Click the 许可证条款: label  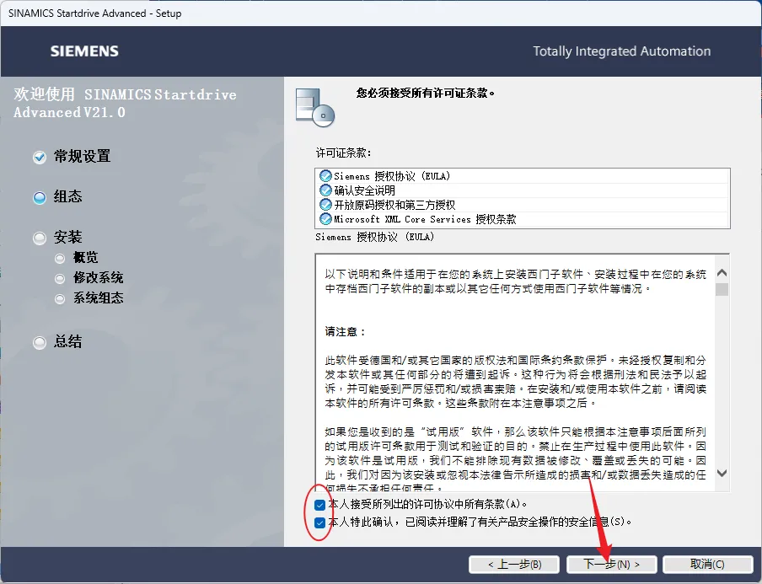[x=343, y=153]
